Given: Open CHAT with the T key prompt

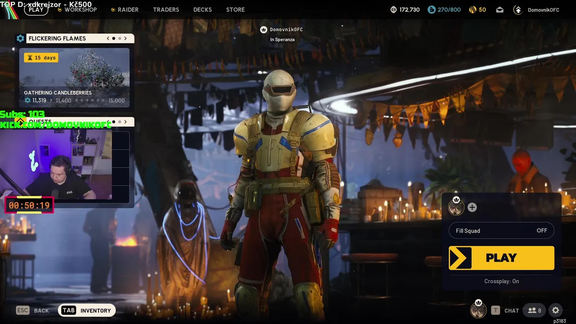Looking at the screenshot, I should click(x=505, y=310).
